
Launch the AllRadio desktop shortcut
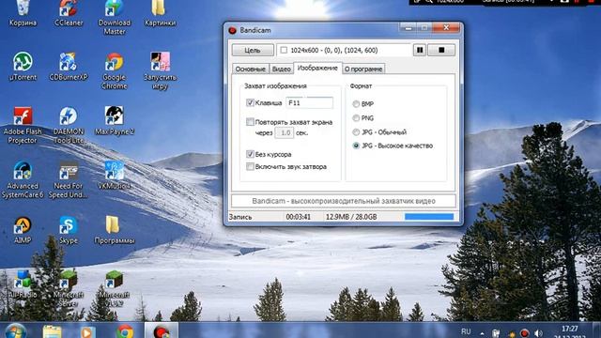tap(23, 284)
